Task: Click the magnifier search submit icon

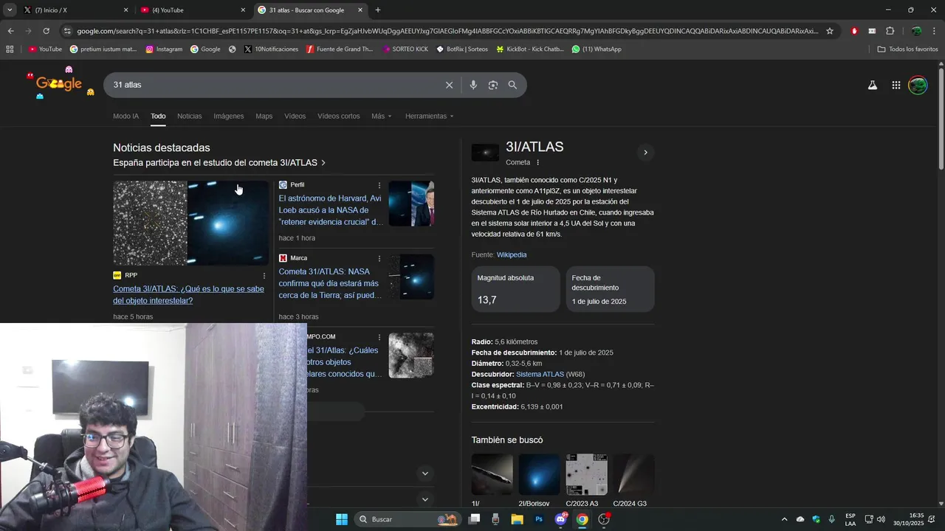Action: [x=512, y=85]
